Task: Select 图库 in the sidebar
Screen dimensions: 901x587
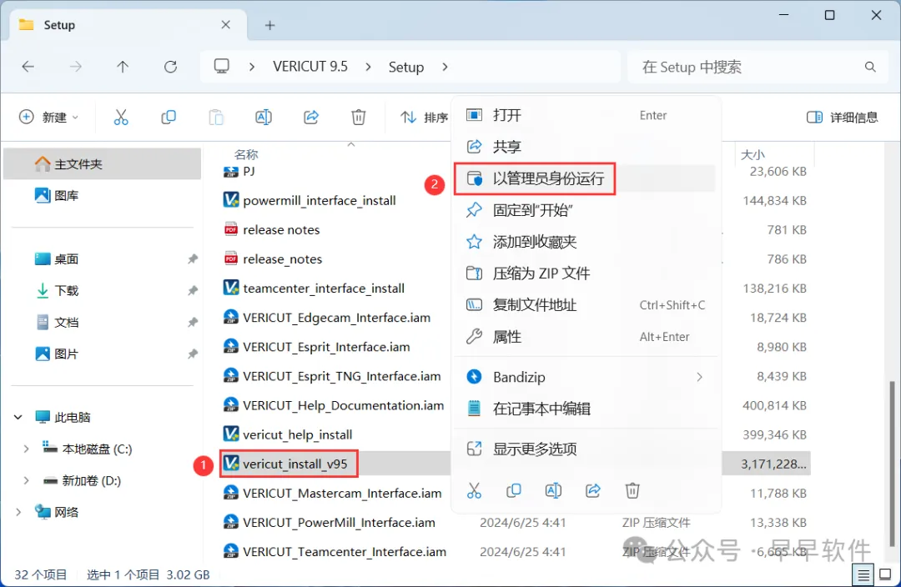Action: [103, 195]
